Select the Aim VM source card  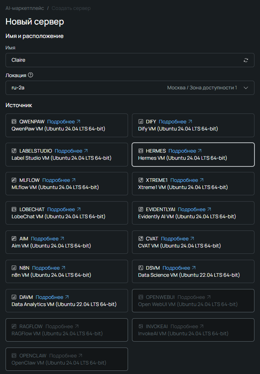coord(67,242)
